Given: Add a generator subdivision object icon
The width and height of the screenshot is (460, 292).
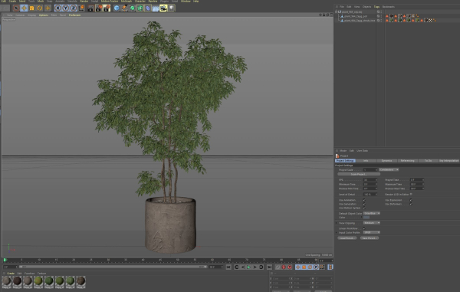Looking at the screenshot, I should click(x=133, y=8).
